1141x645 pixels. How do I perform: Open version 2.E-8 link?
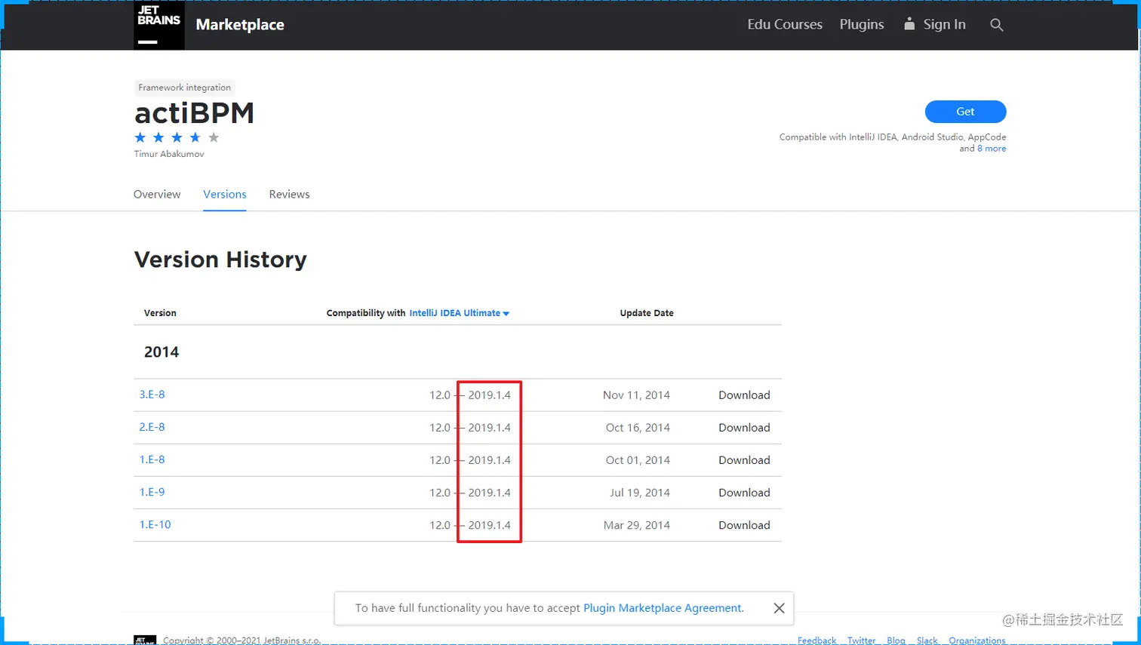pos(152,427)
